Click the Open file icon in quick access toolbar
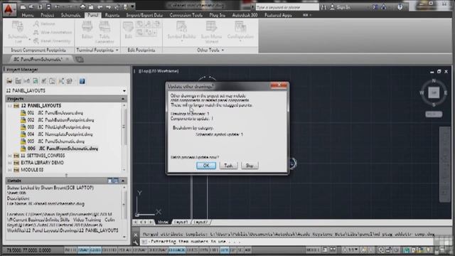 point(31,6)
